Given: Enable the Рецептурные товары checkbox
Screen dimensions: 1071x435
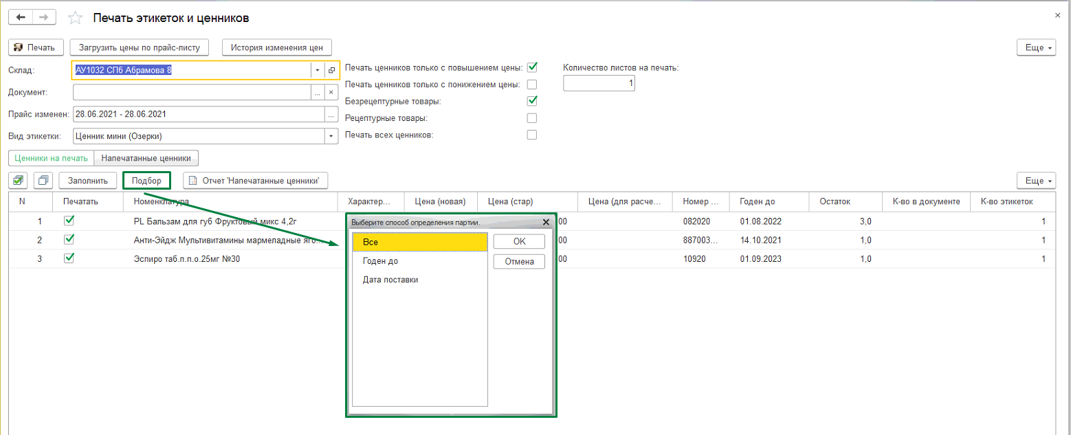Looking at the screenshot, I should (531, 118).
